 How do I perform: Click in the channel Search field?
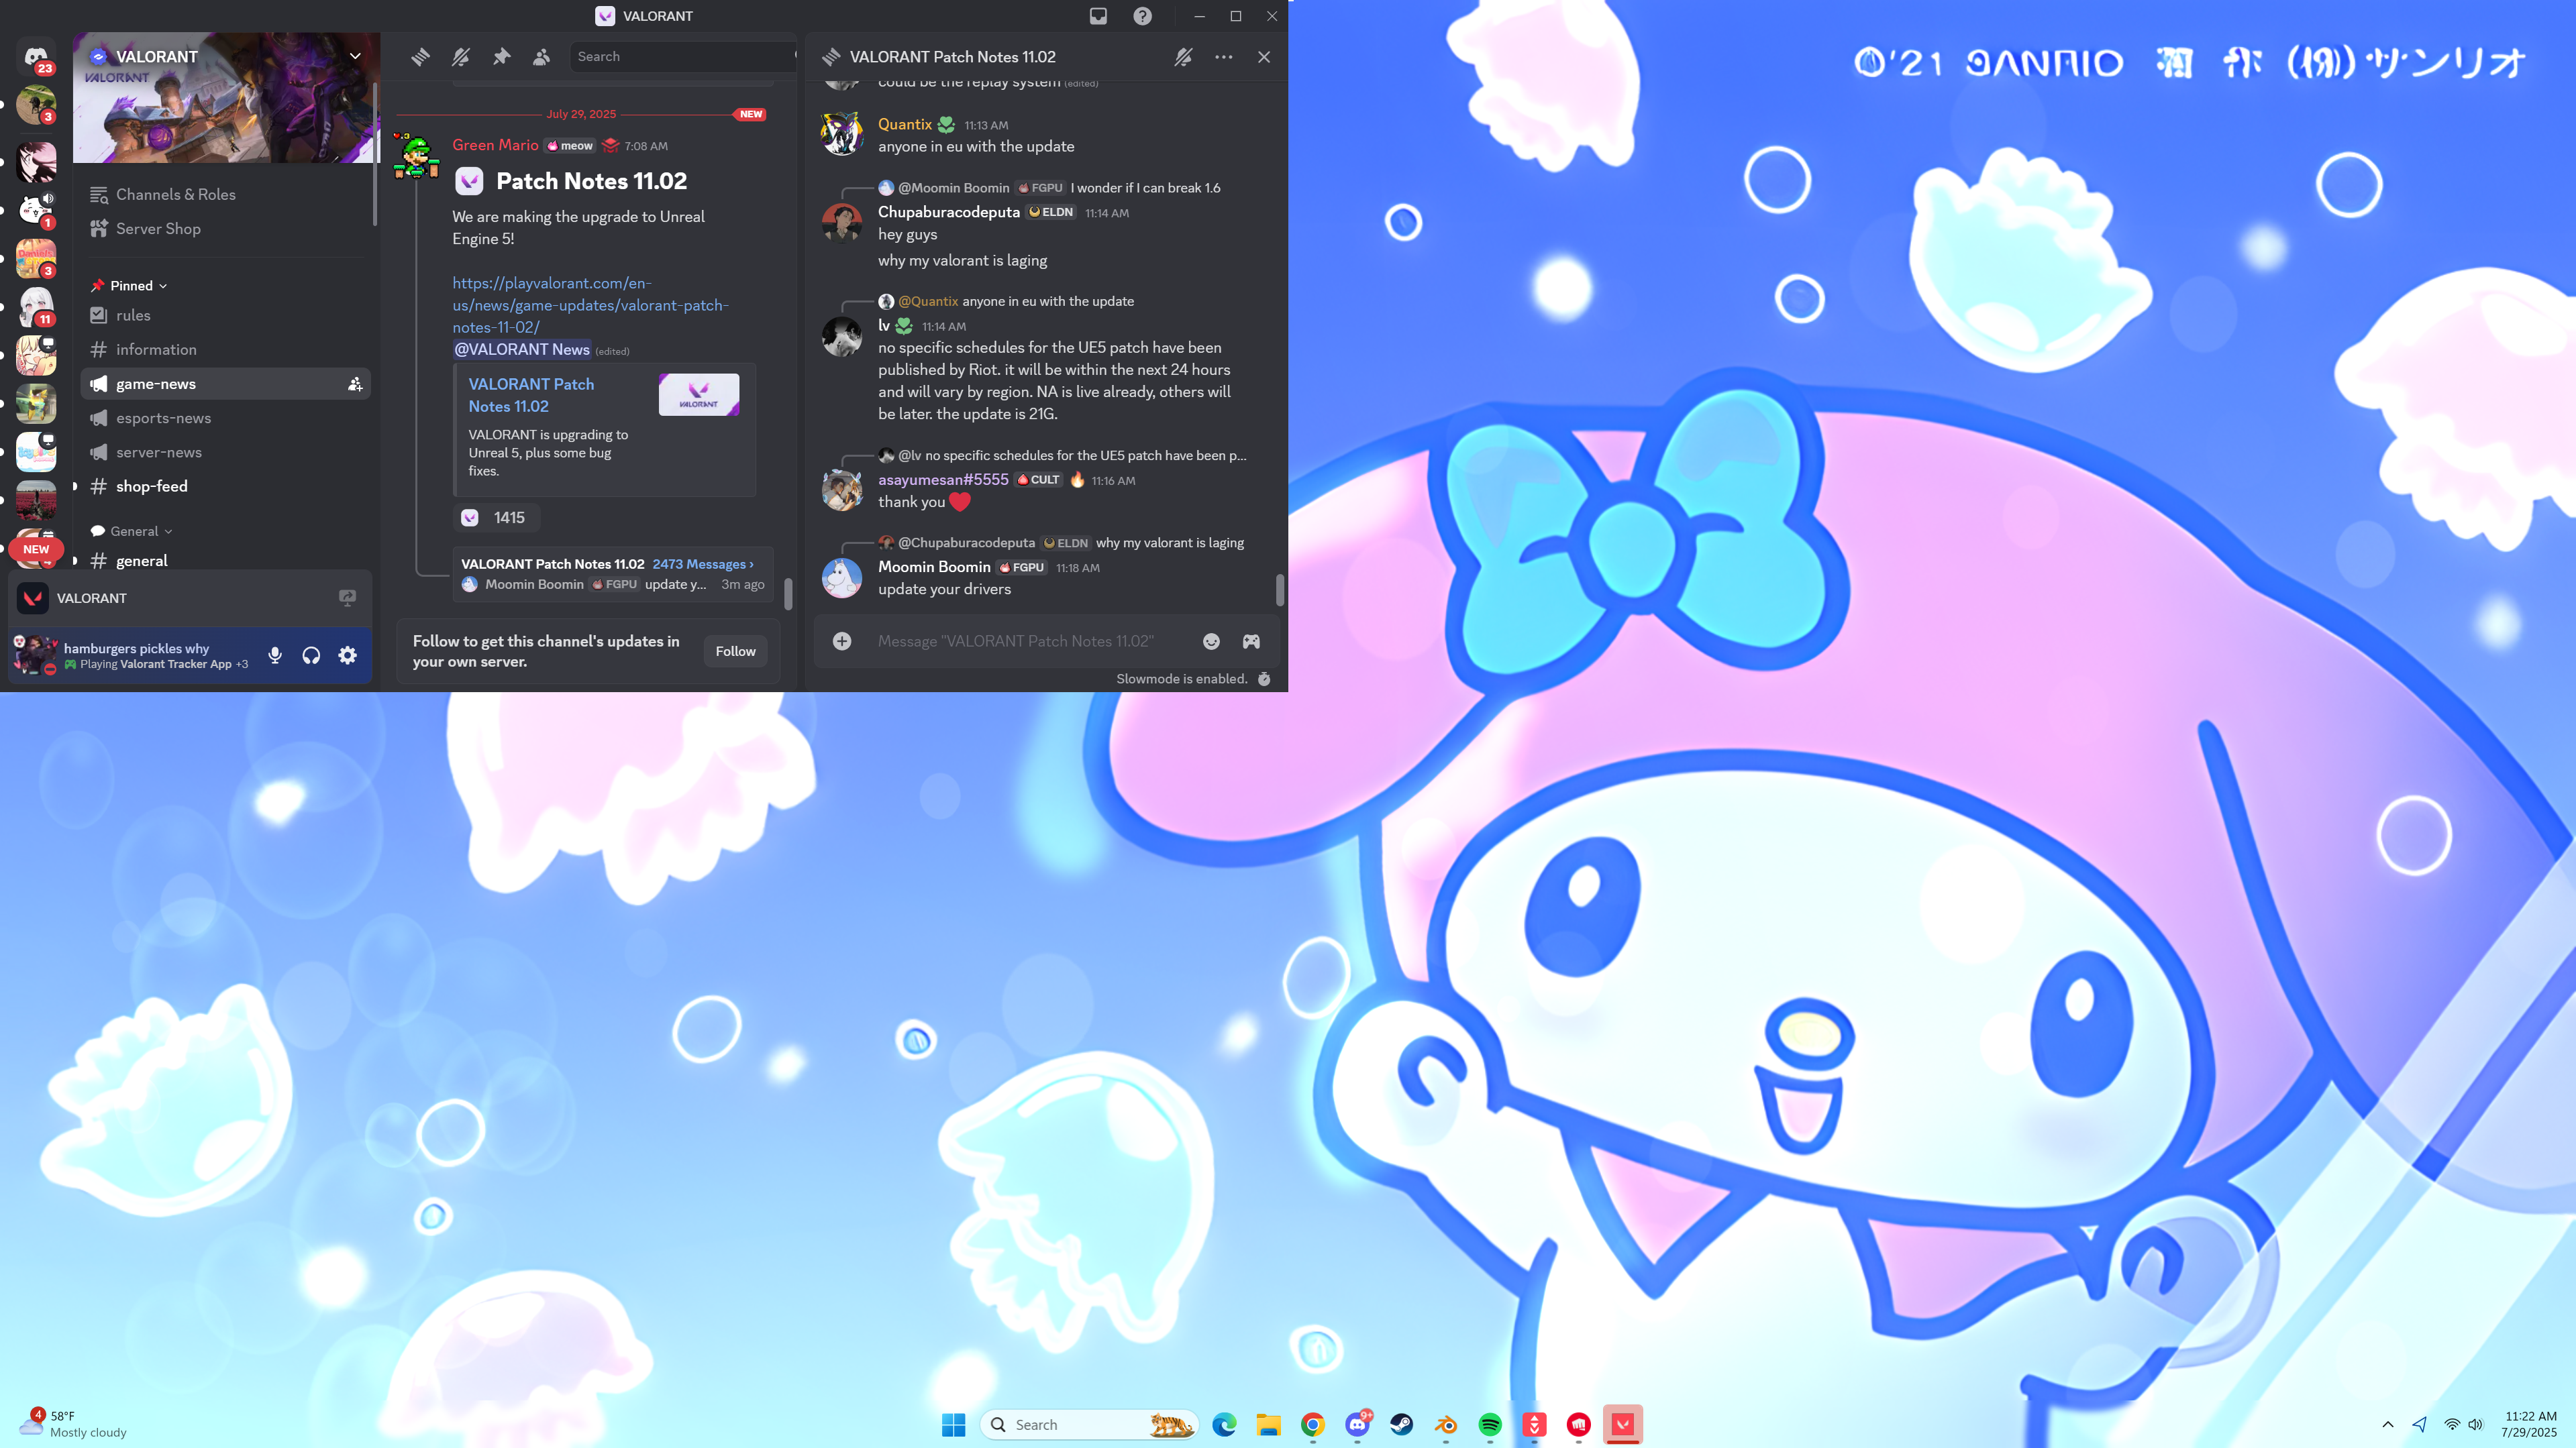pos(683,57)
